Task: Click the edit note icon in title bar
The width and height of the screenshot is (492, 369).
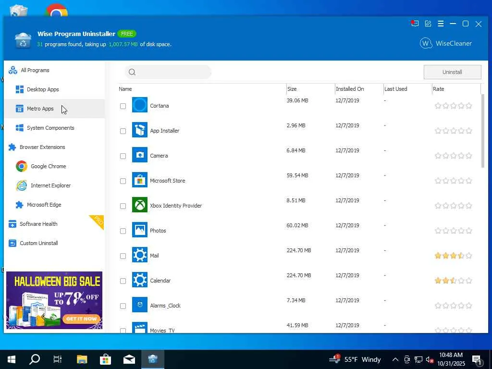Action: [x=428, y=24]
